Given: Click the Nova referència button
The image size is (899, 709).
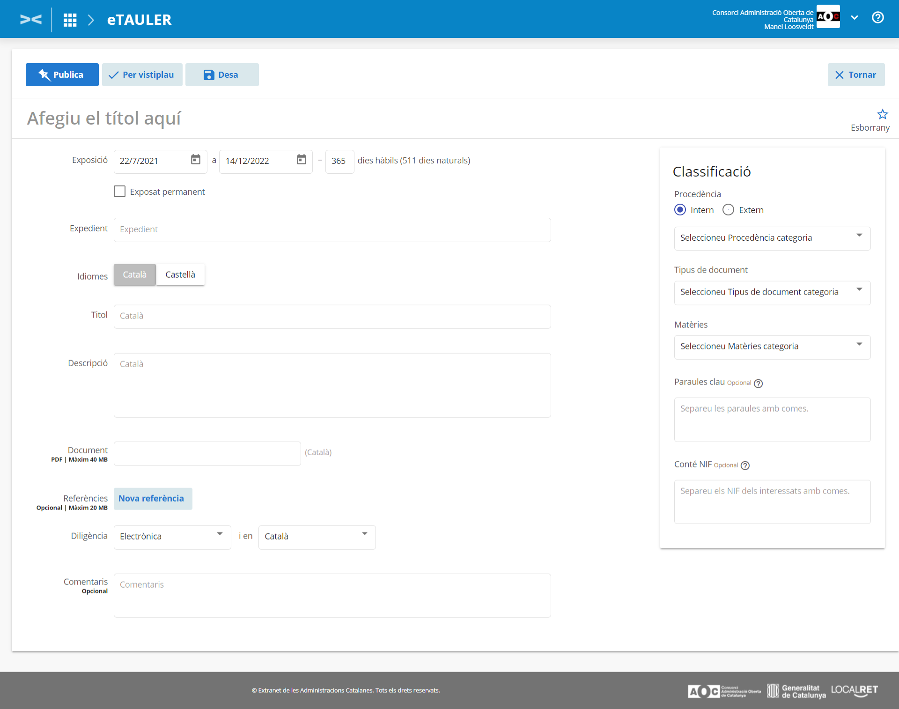Looking at the screenshot, I should [x=152, y=499].
